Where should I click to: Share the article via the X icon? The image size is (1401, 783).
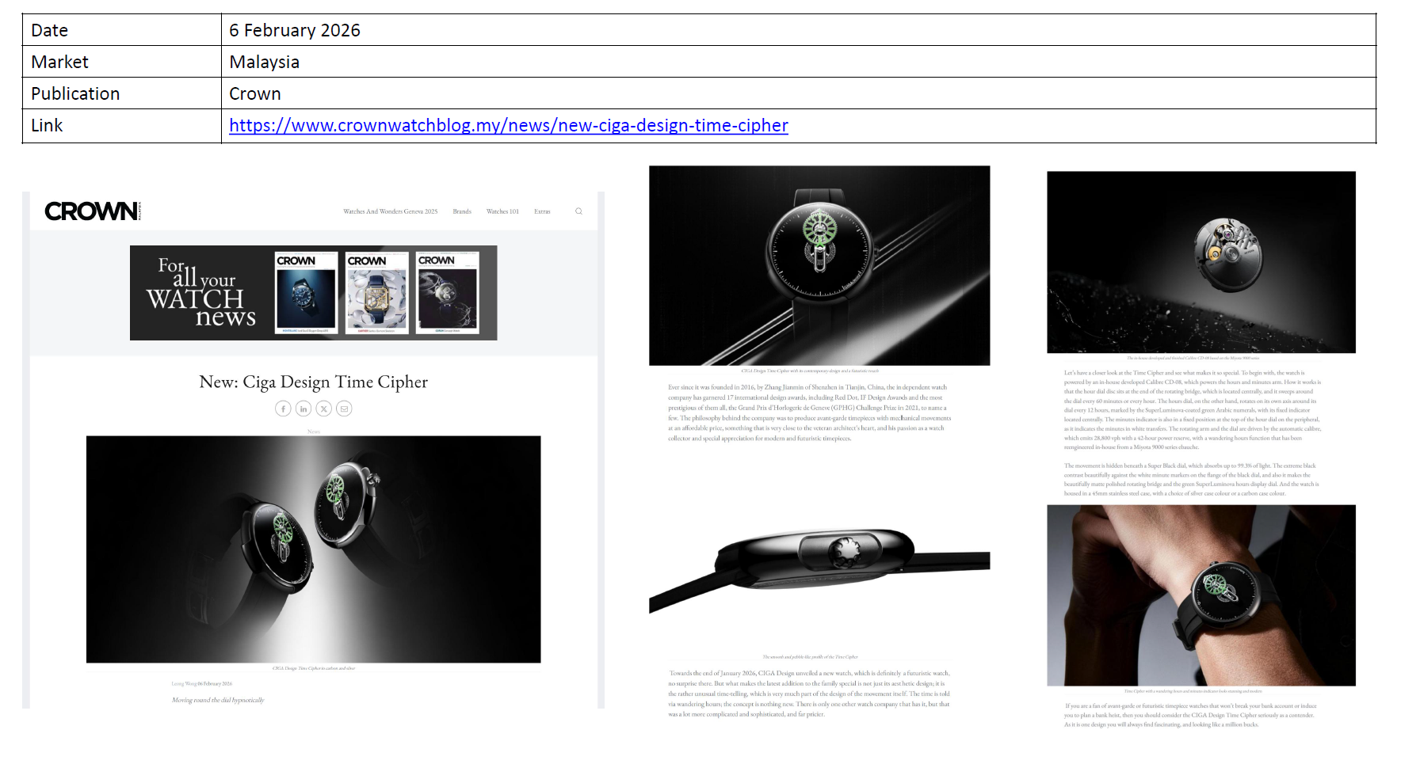pos(323,409)
